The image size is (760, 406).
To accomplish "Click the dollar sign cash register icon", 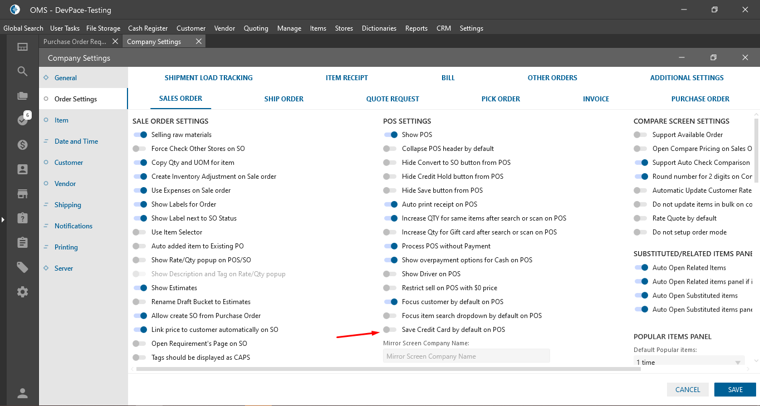I will click(22, 145).
